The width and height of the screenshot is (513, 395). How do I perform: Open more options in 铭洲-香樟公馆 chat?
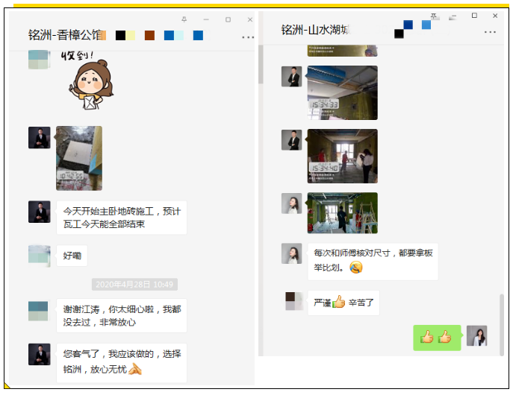pyautogui.click(x=248, y=37)
